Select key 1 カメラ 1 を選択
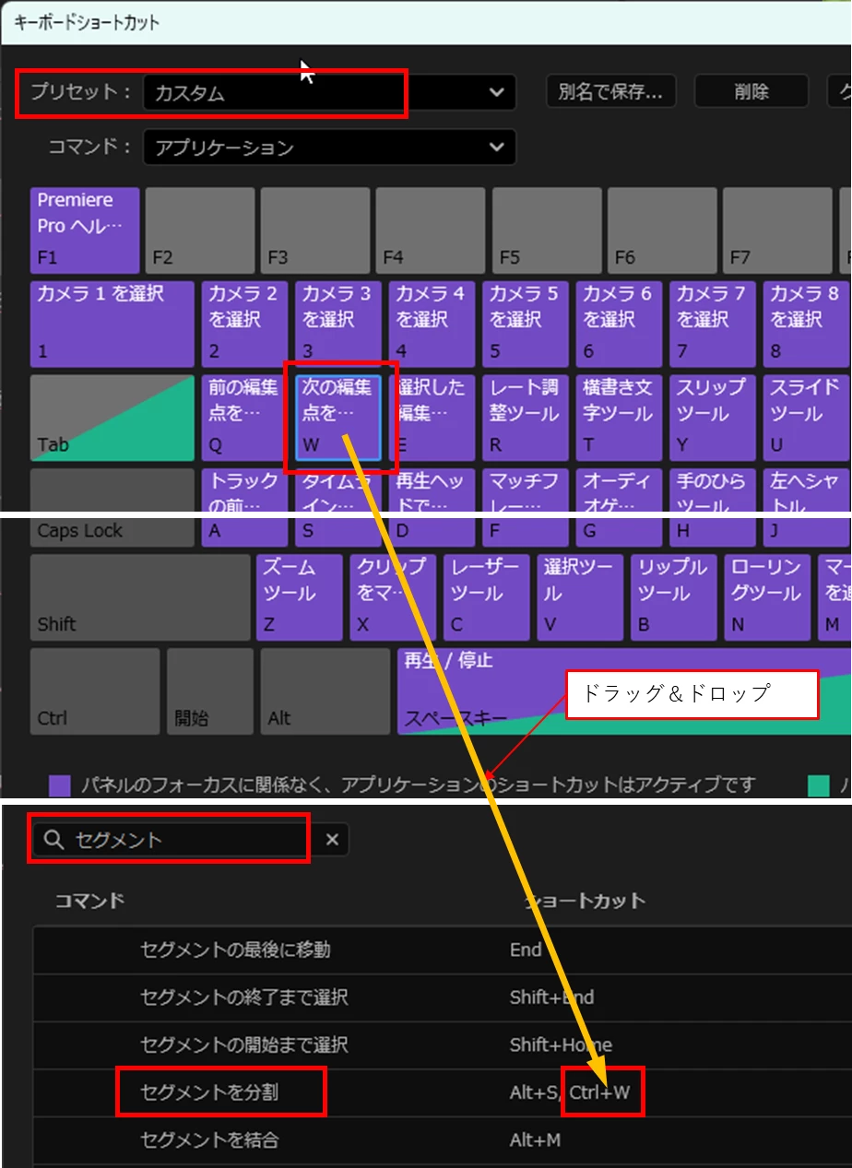The width and height of the screenshot is (852, 1168). point(112,324)
